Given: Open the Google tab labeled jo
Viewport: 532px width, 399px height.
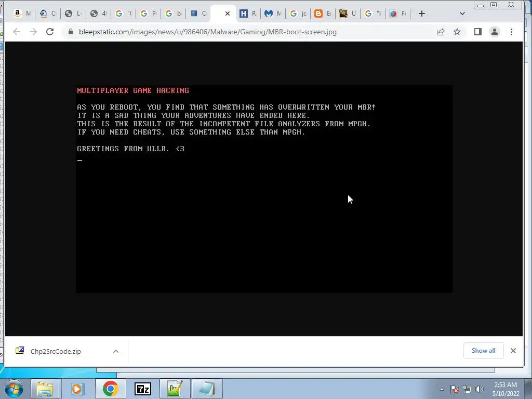Looking at the screenshot, I should (x=298, y=14).
